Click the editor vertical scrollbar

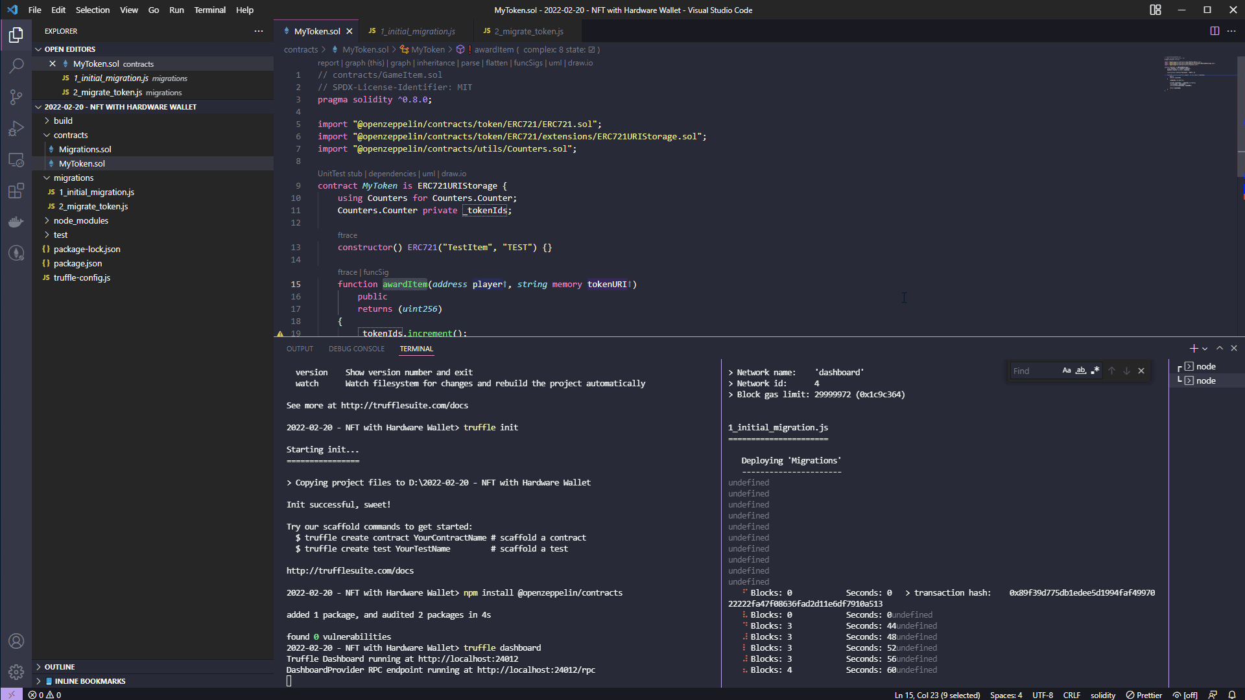click(1241, 117)
